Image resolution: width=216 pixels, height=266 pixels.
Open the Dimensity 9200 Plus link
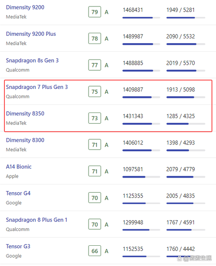31,34
